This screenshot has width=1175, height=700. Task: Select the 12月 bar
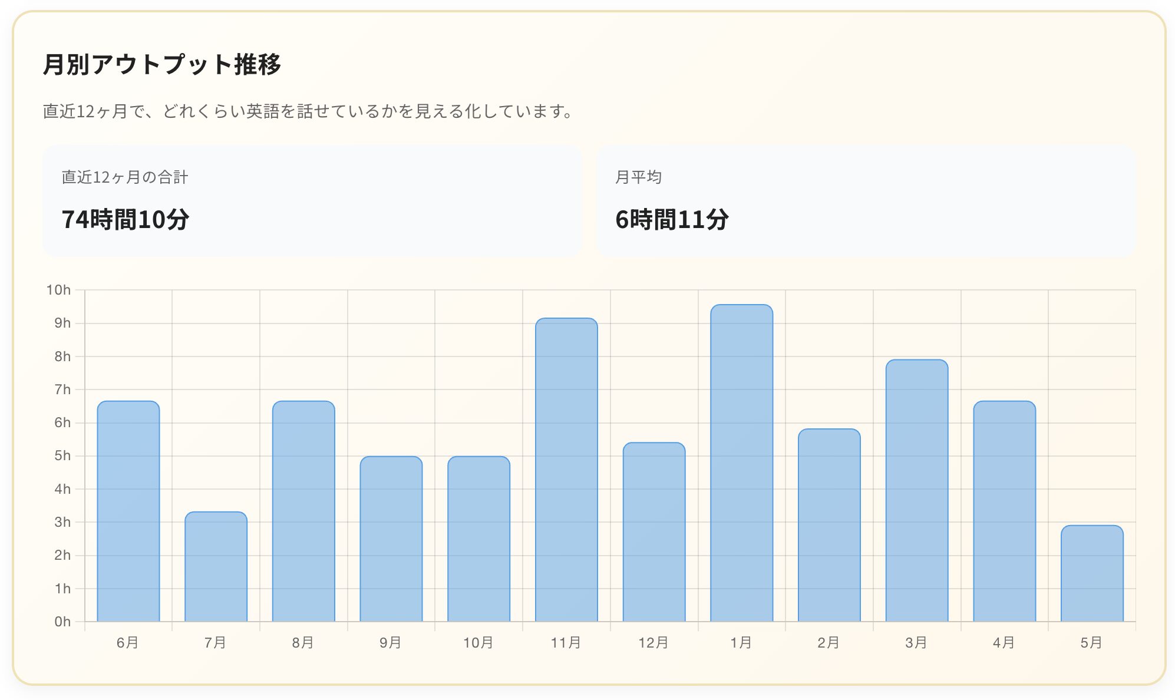[654, 532]
